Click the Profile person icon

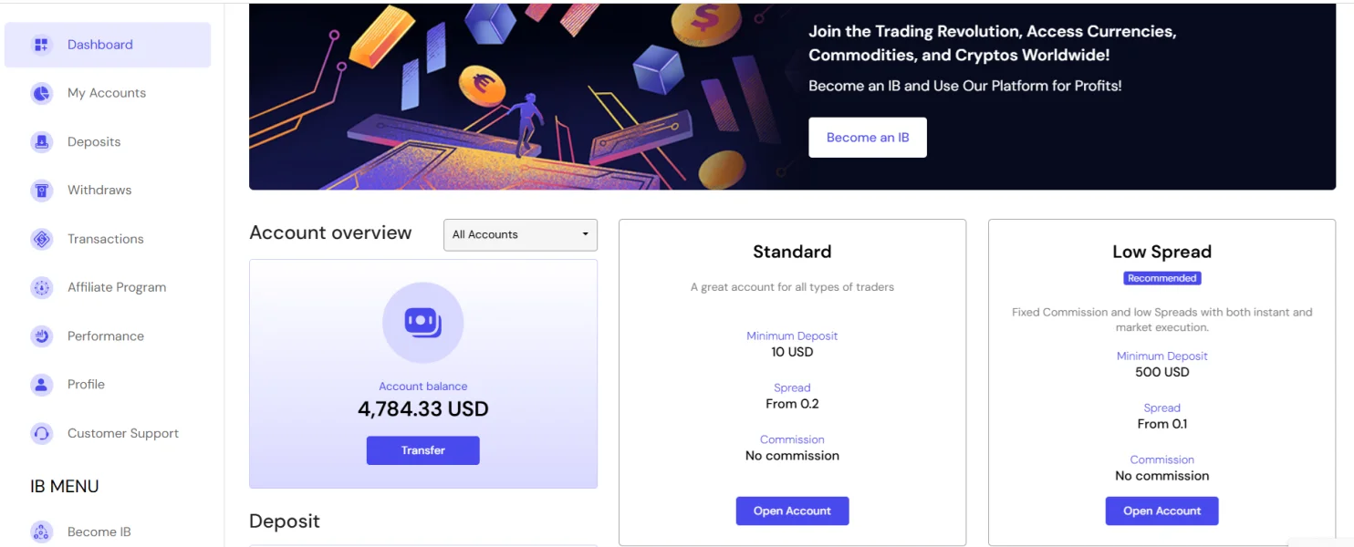(41, 385)
